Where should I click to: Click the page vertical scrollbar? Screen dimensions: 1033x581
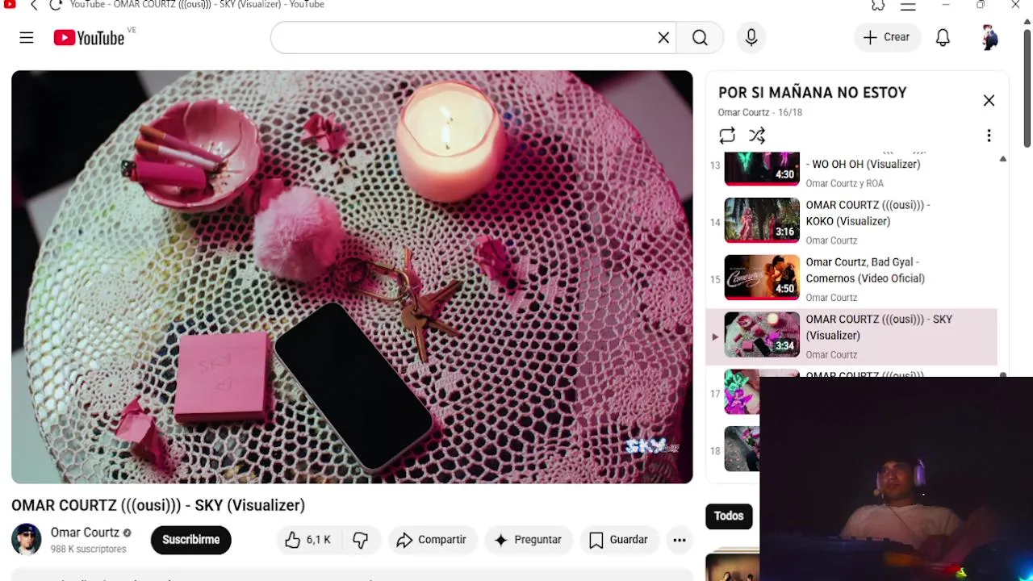click(1027, 89)
